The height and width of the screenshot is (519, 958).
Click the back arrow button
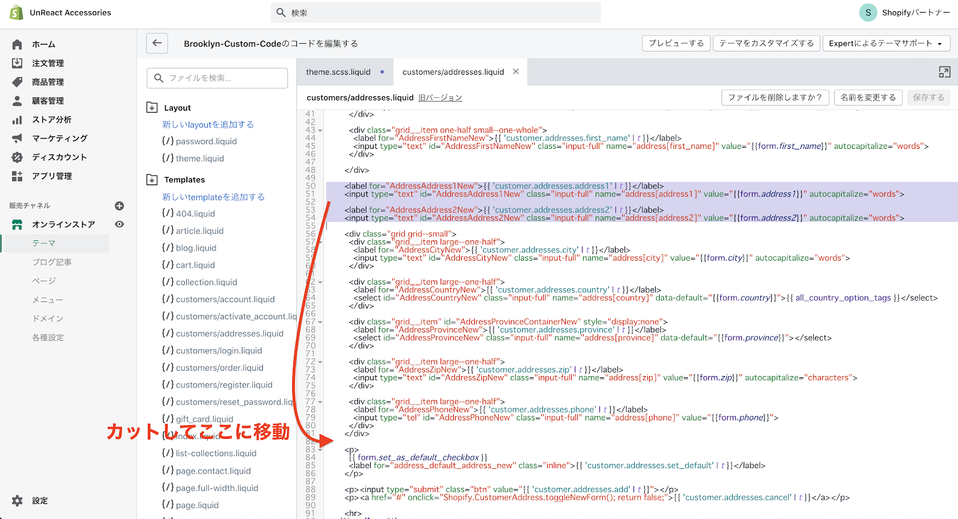point(157,43)
